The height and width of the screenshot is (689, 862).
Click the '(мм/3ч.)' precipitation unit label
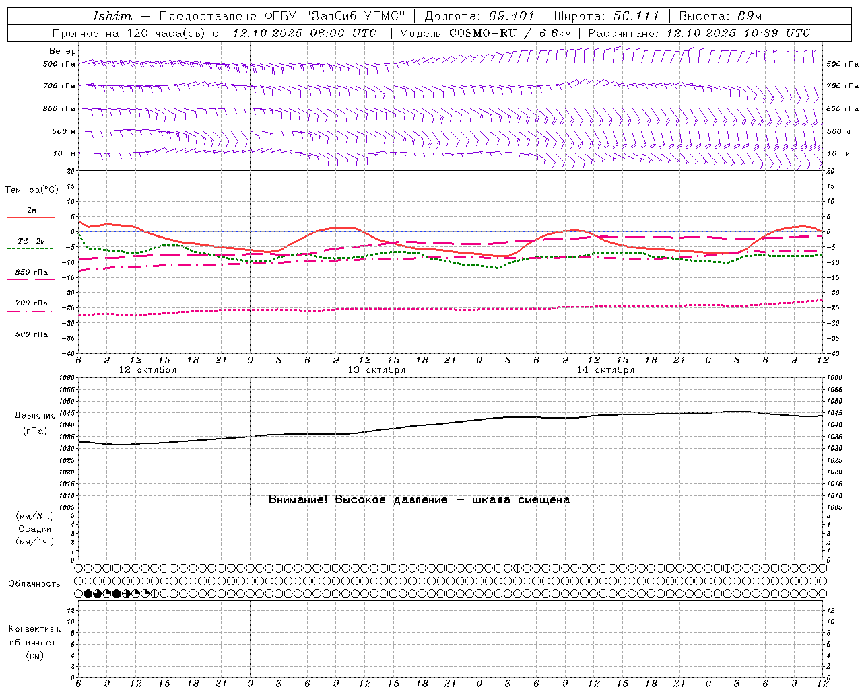pyautogui.click(x=35, y=516)
